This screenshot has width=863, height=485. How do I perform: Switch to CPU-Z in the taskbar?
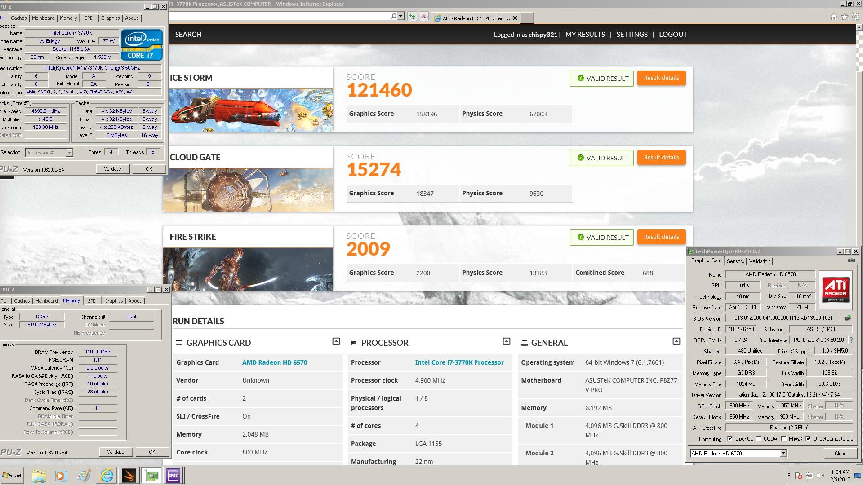click(x=173, y=476)
